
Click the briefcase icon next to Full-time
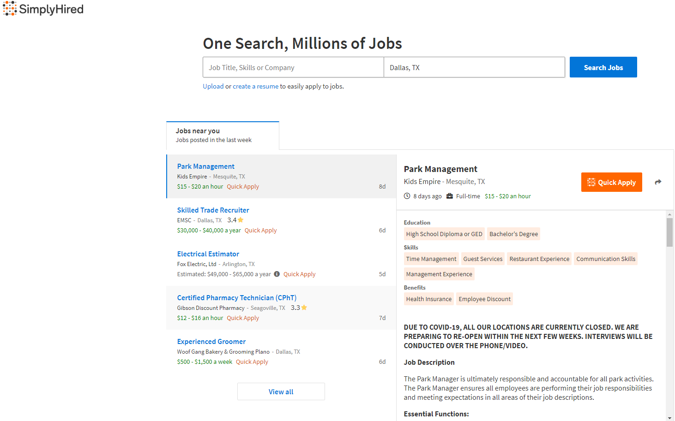450,196
